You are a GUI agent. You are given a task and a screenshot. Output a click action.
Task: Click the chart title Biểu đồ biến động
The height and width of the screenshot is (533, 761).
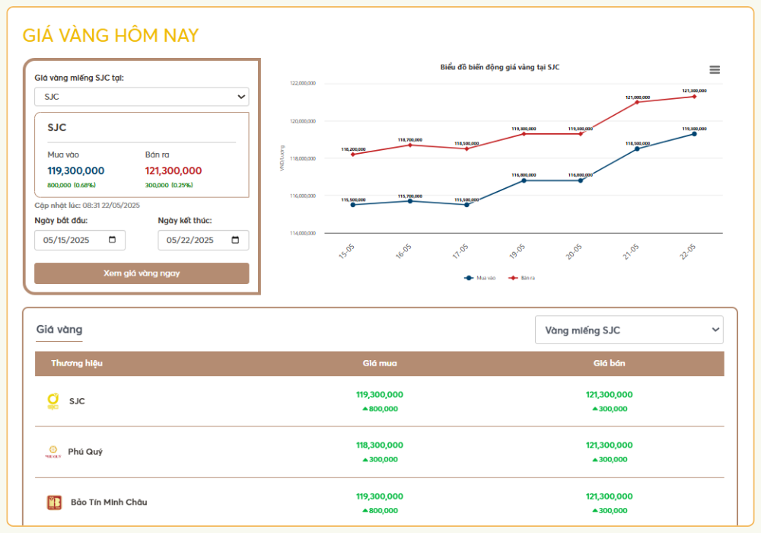[x=500, y=67]
